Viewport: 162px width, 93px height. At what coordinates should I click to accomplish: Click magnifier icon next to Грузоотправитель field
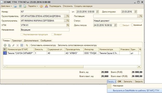pyautogui.click(x=68, y=16)
